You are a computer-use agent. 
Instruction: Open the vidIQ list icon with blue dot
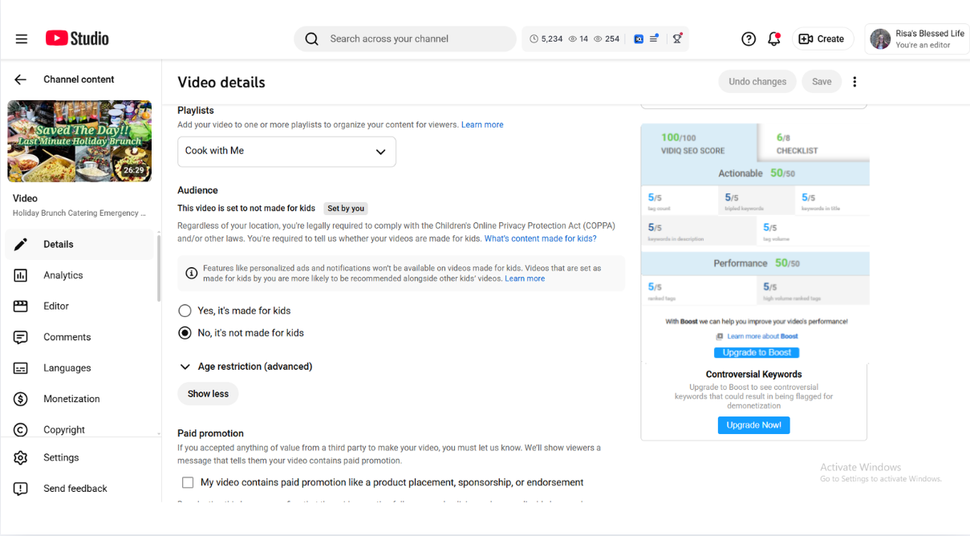pos(655,39)
